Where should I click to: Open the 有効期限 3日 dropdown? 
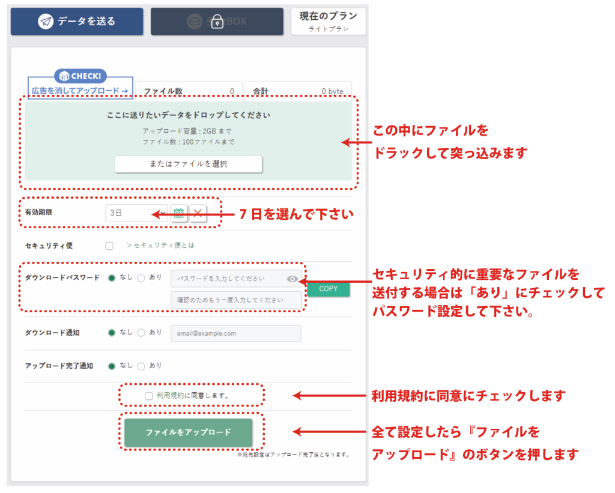click(x=136, y=213)
